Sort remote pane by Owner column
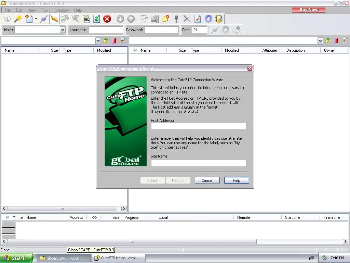Image resolution: width=350 pixels, height=263 pixels. 334,50
